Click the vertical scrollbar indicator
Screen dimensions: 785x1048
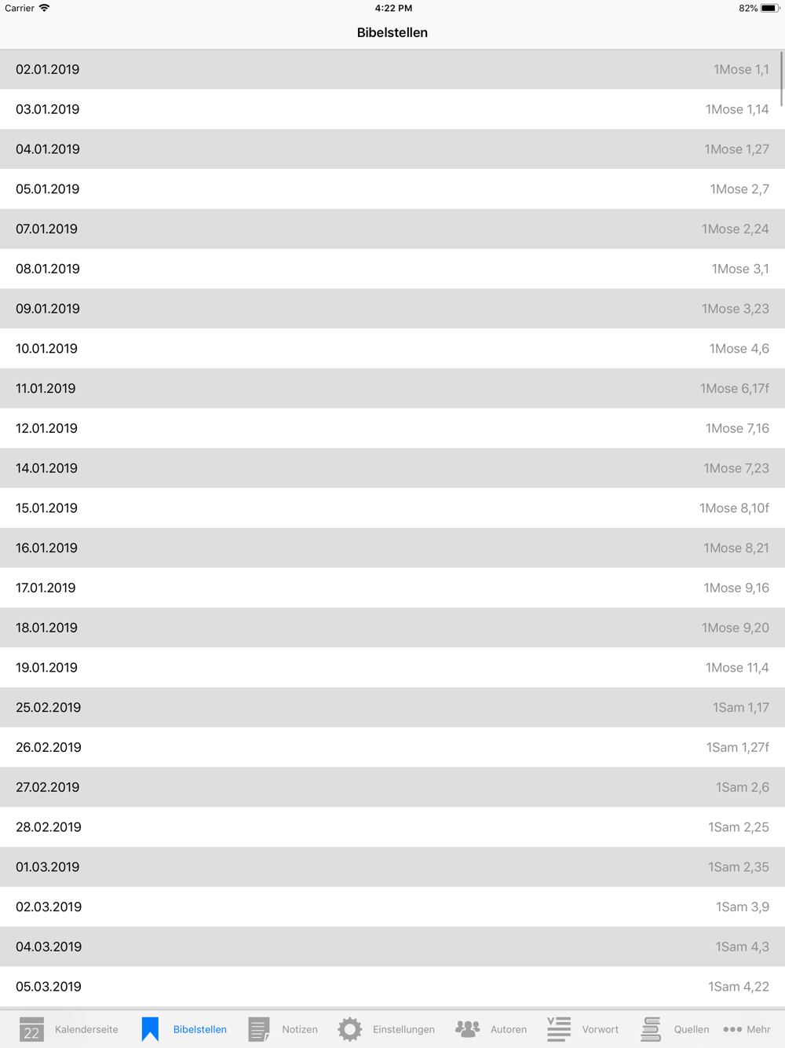pos(781,79)
